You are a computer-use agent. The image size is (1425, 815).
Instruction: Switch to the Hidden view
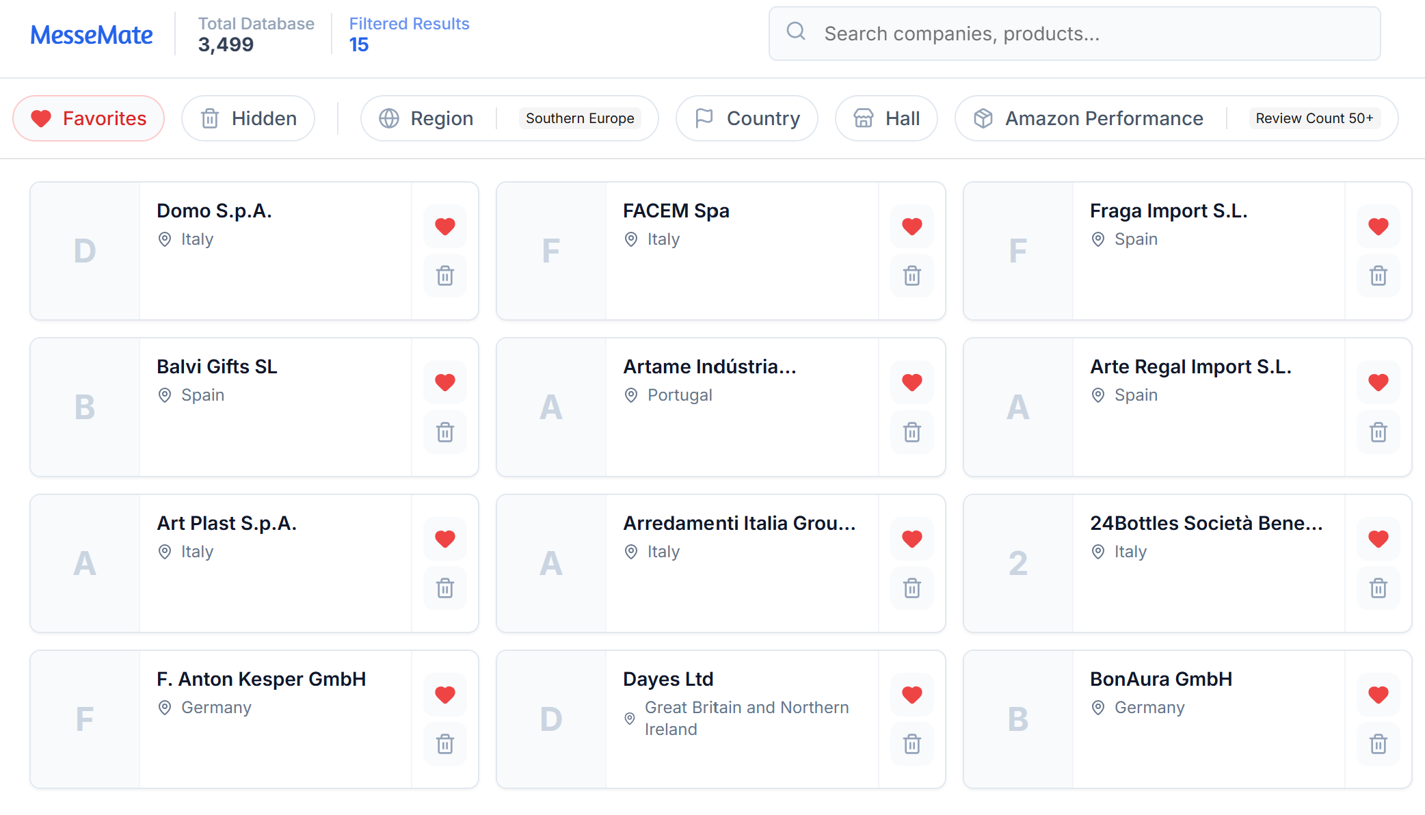pyautogui.click(x=248, y=118)
